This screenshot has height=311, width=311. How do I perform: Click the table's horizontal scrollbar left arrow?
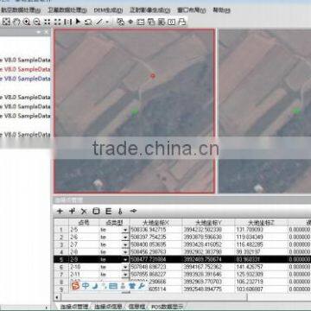[x=57, y=297]
